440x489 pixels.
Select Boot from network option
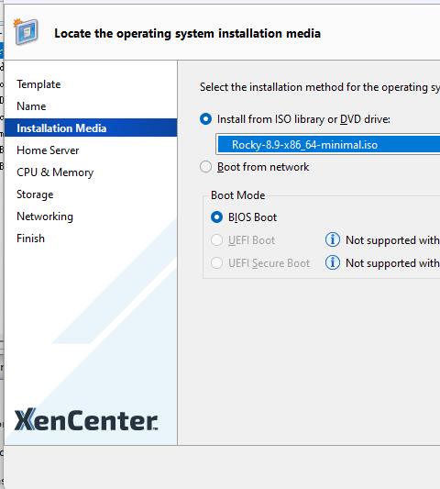(x=205, y=167)
